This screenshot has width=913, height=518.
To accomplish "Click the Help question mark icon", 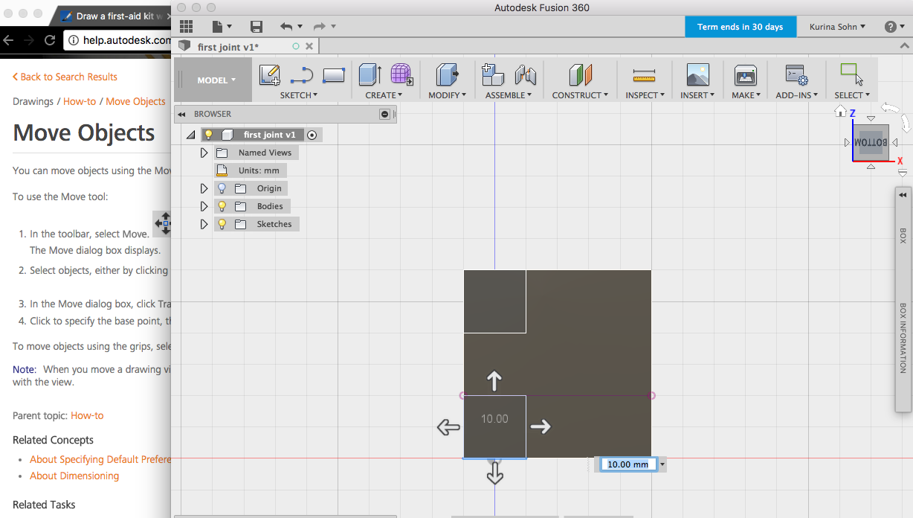I will click(890, 27).
